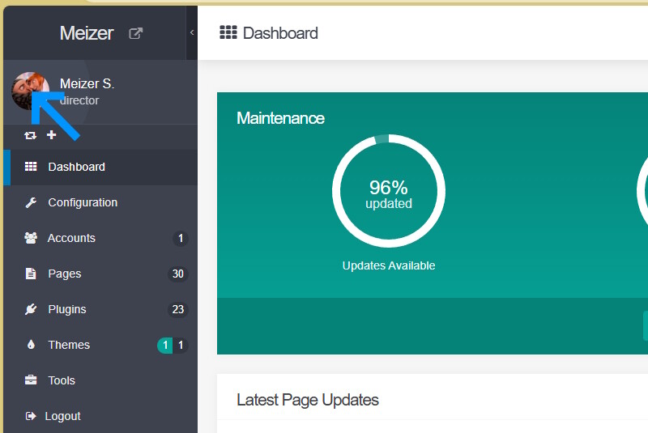Image resolution: width=648 pixels, height=433 pixels.
Task: Click the teal Themes update badge
Action: pos(165,345)
